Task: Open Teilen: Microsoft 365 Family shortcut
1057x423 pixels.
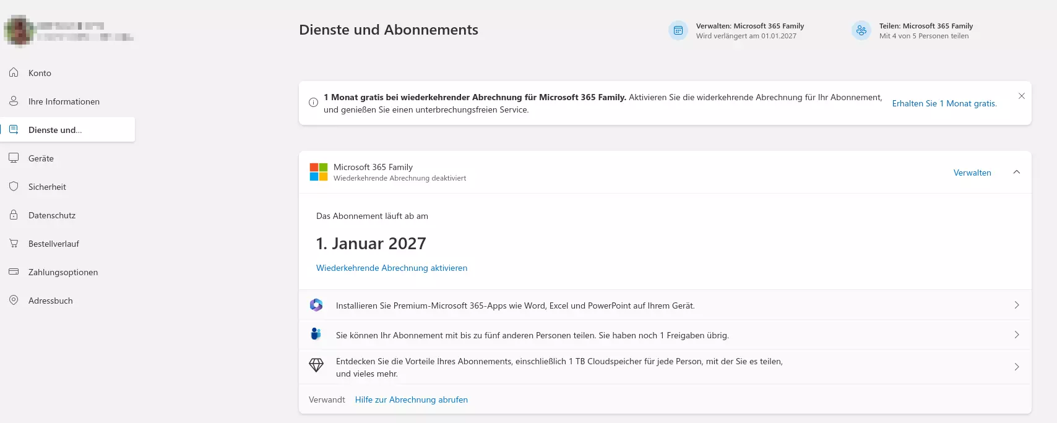Action: (x=912, y=30)
